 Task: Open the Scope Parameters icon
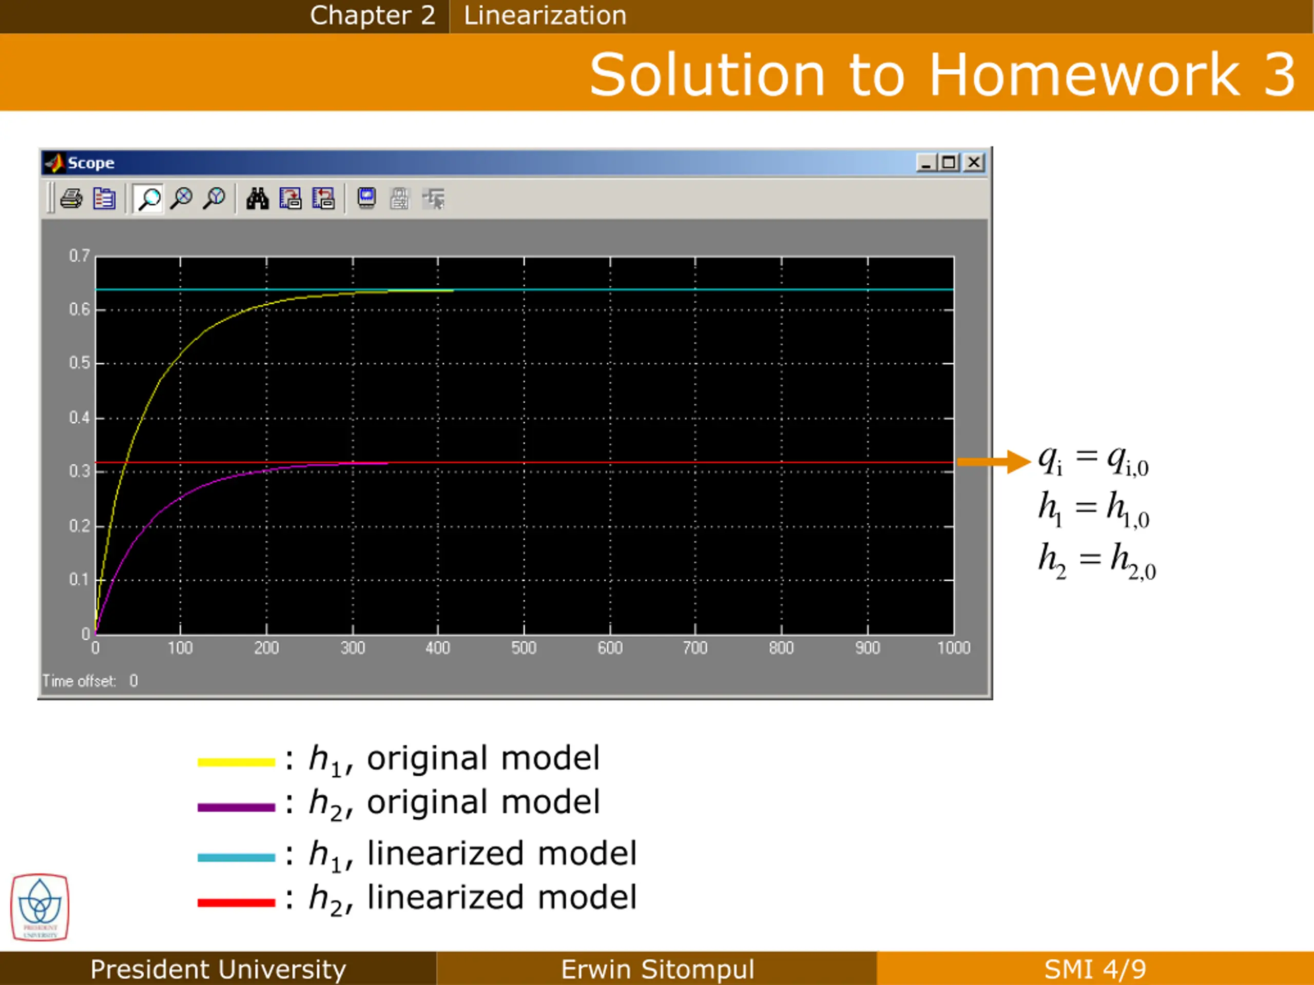[104, 199]
